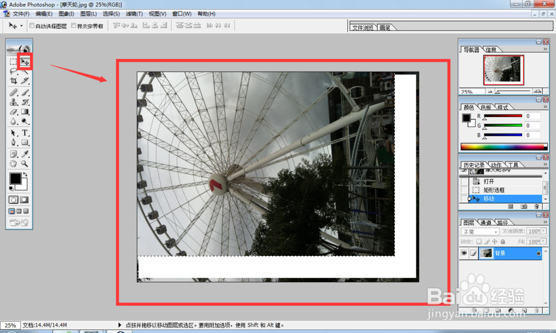Select the Rectangular Marquee tool
The image size is (556, 333).
point(14,61)
